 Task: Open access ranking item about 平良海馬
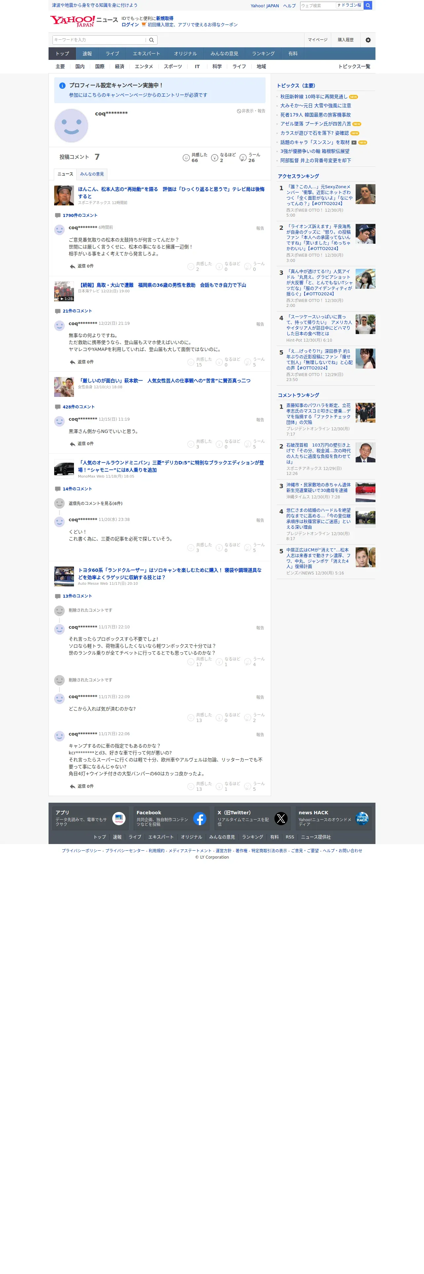(x=319, y=237)
